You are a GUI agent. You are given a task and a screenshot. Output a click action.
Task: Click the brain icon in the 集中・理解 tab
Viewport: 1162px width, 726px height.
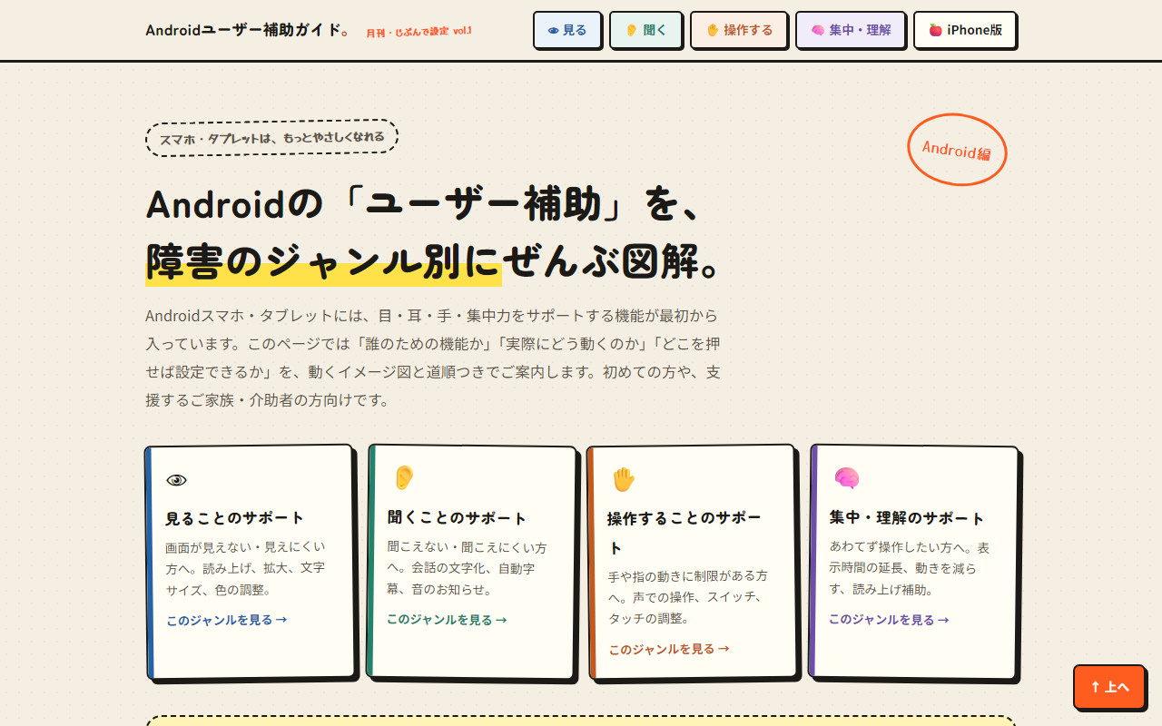coord(817,30)
